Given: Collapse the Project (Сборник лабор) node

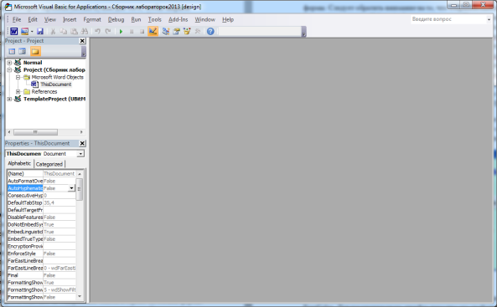Looking at the screenshot, I should 9,70.
